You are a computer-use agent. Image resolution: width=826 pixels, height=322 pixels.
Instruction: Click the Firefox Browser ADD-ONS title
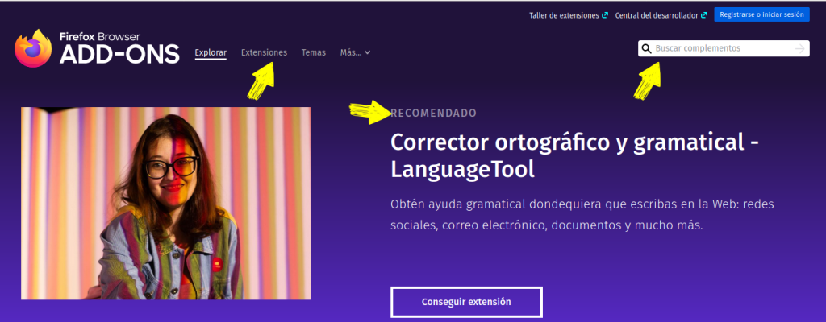[119, 48]
